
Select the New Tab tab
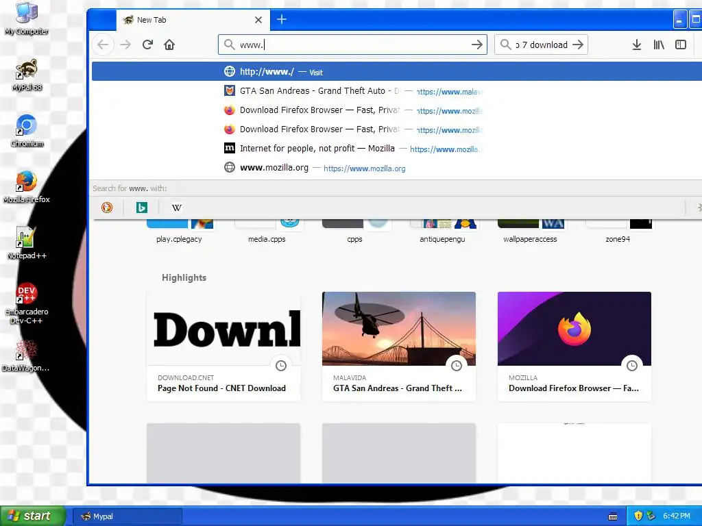coord(193,20)
